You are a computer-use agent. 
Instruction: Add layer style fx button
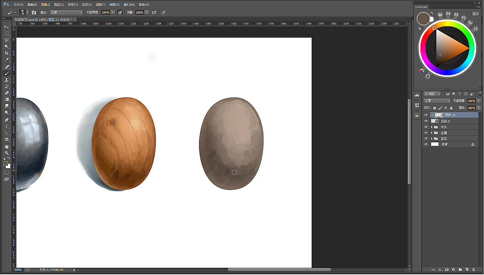click(x=440, y=270)
